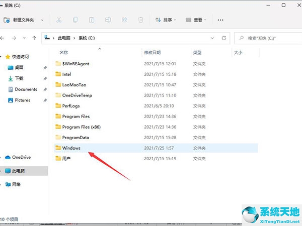
Task: Click the Cut scissors icon
Action: click(x=59, y=20)
